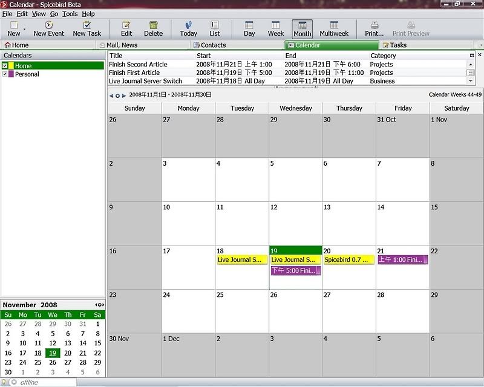
Task: Open the Help menu
Action: point(88,14)
